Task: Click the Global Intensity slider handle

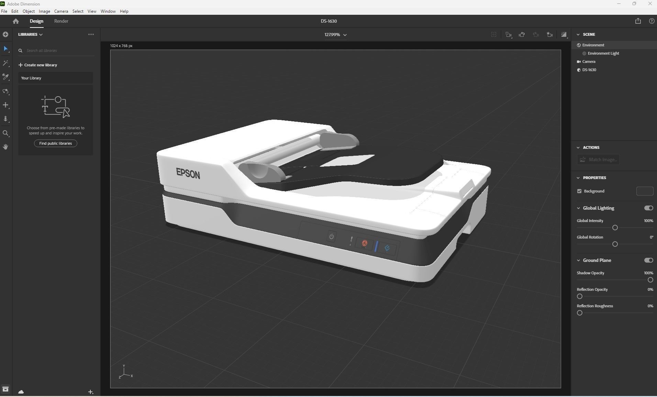Action: 615,228
